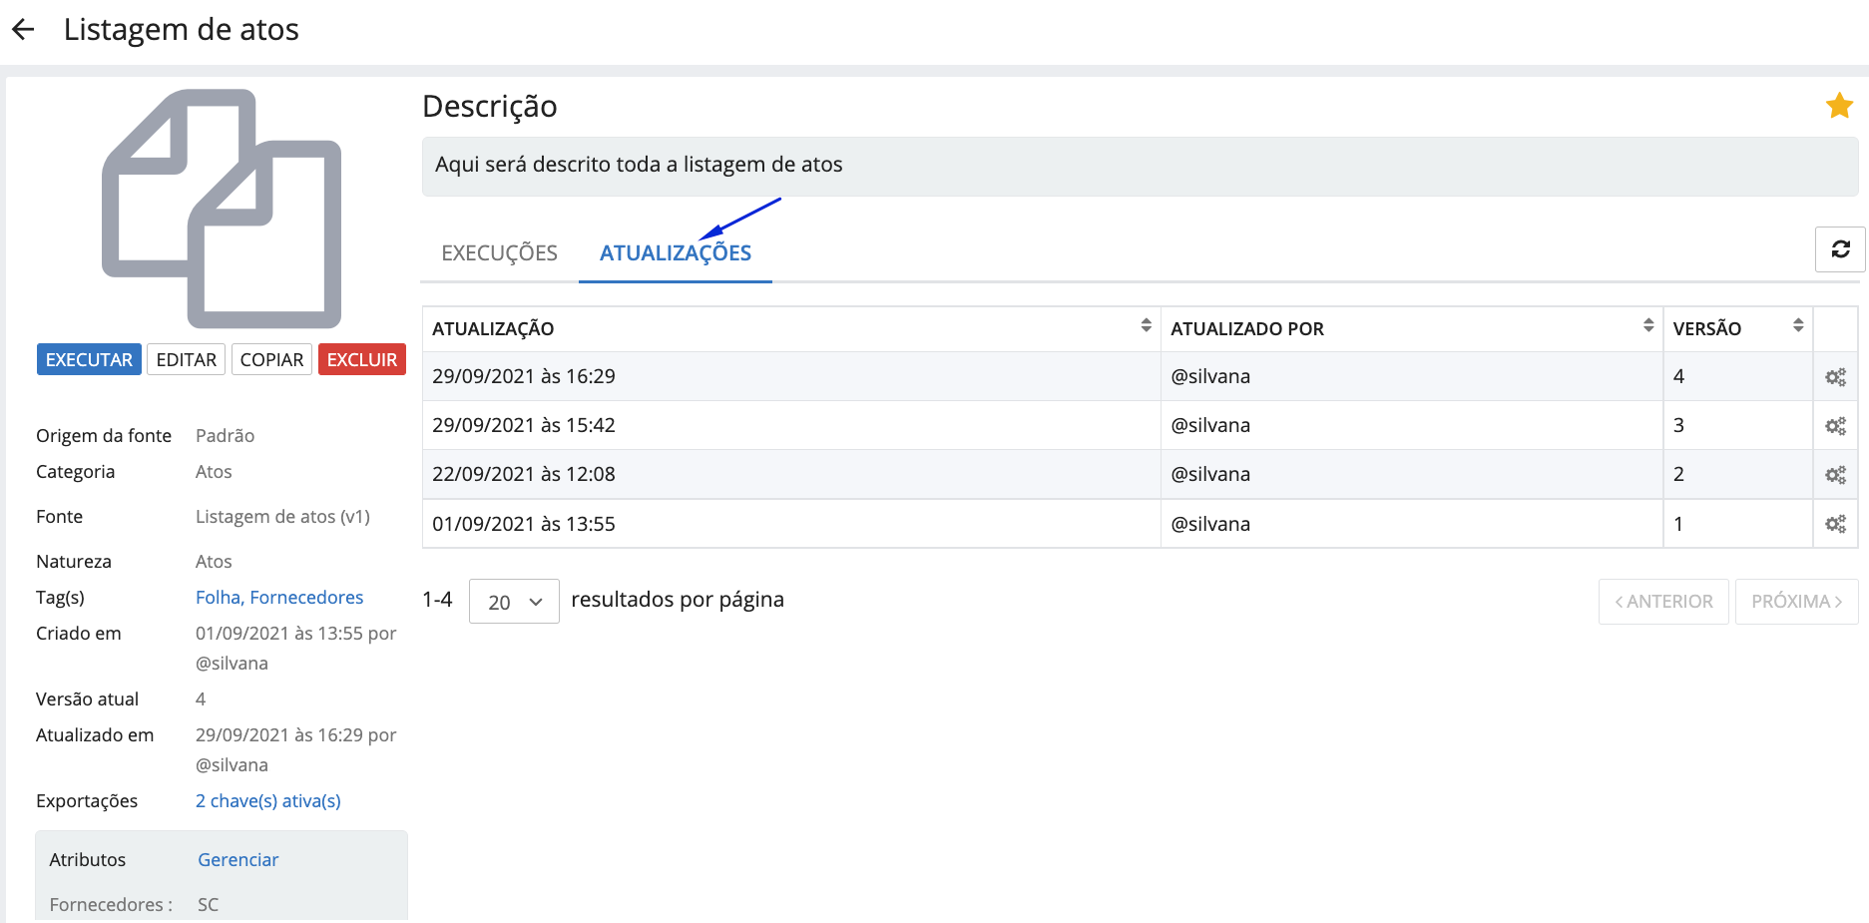
Task: Select the 01/09/2021 às 13:55 update cell
Action: click(x=791, y=524)
